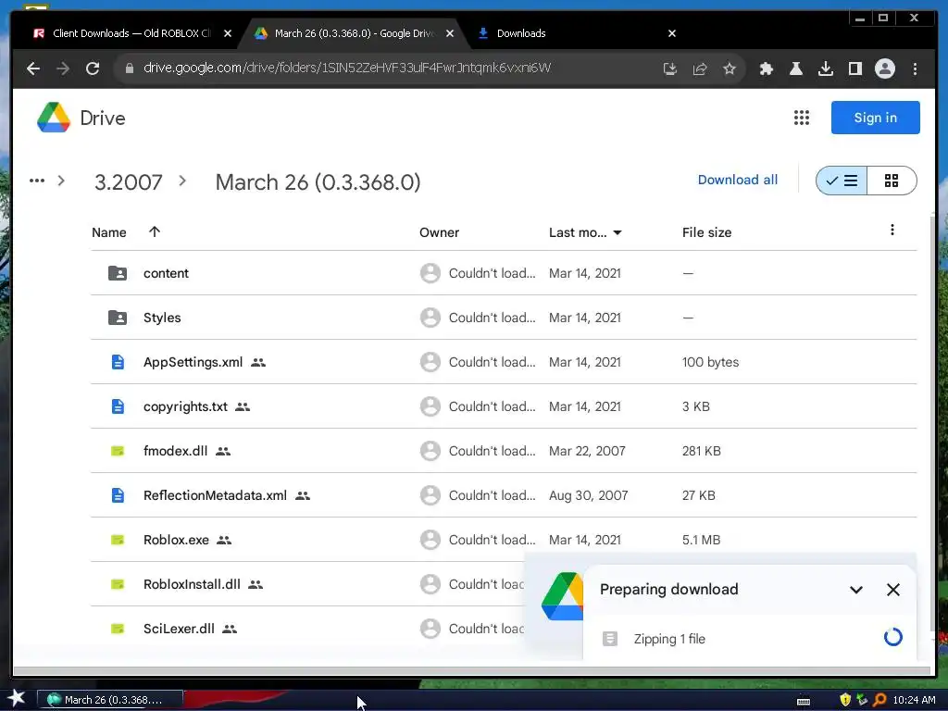Close the Preparing download panel
Screen dimensions: 948x711
893,590
